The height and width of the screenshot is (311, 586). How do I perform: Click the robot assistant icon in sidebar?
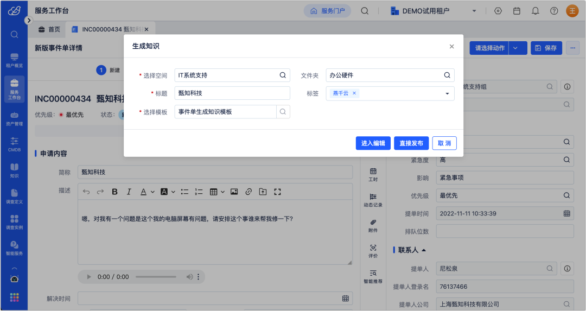click(14, 278)
